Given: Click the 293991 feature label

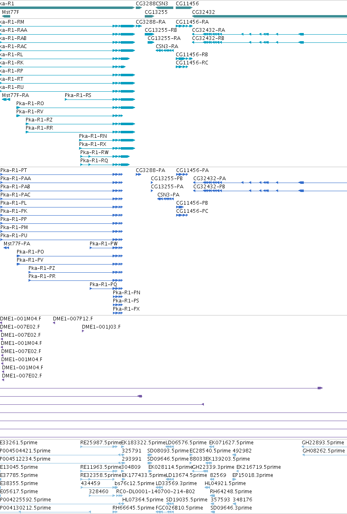Looking at the screenshot, I should tap(132, 459).
